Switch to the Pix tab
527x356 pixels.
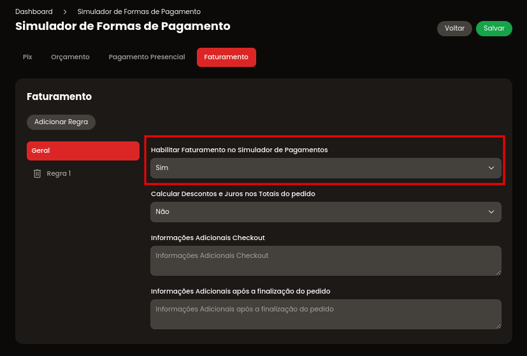pyautogui.click(x=27, y=57)
